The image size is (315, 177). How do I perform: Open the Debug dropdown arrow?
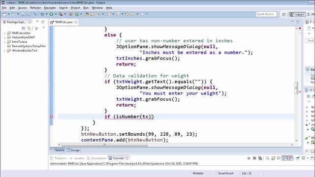pos(46,14)
